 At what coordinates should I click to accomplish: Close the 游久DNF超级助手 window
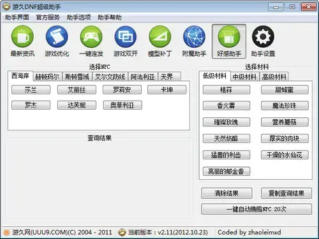point(309,7)
